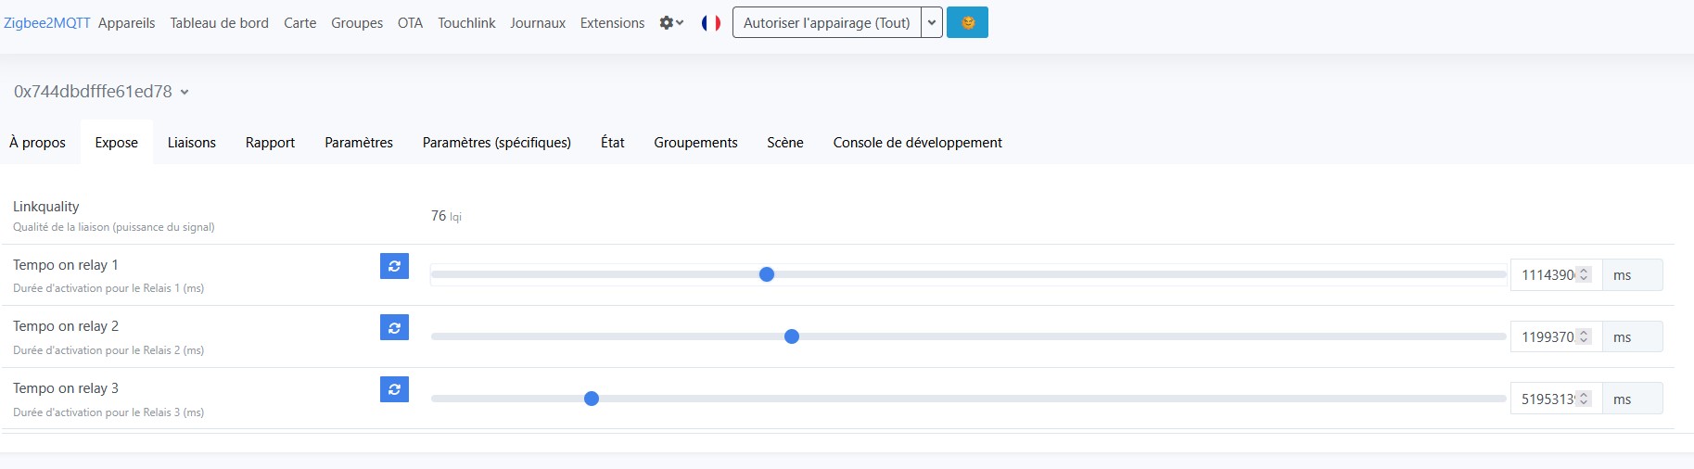
Task: Switch to the Liaisons tab
Action: (x=192, y=143)
